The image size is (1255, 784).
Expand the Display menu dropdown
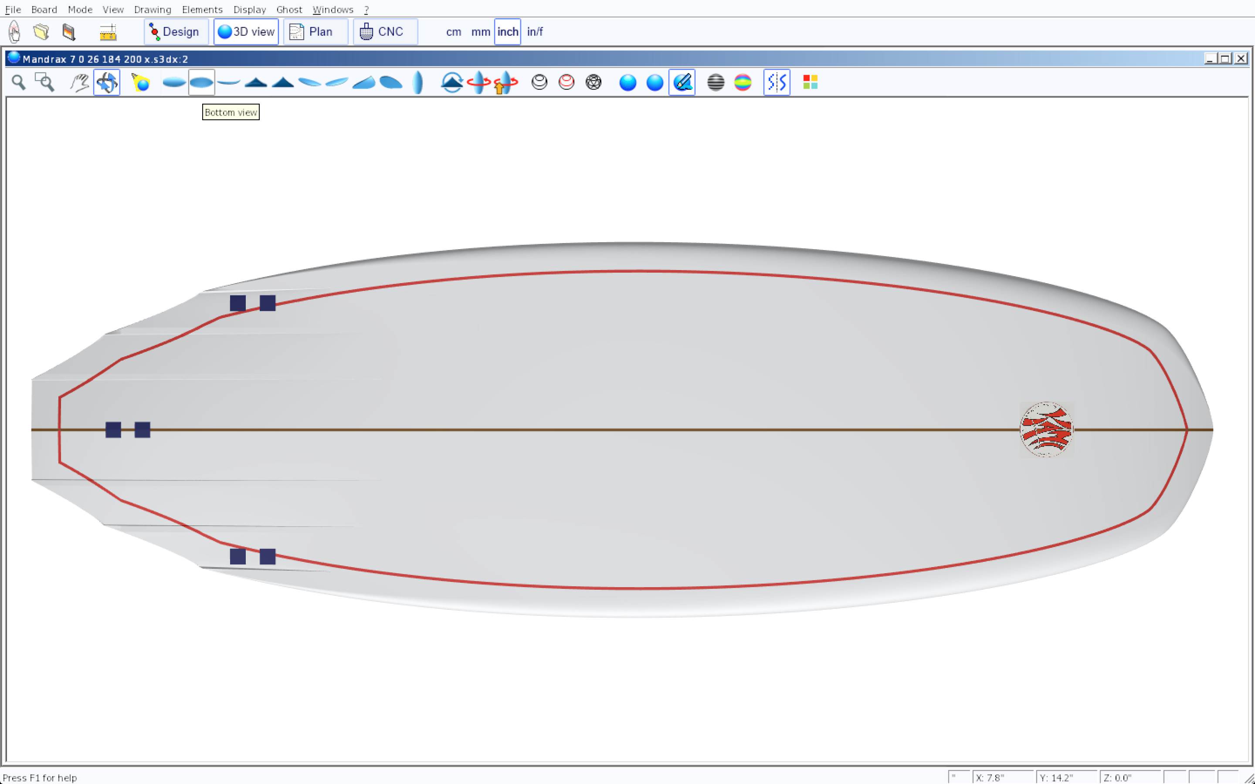click(249, 9)
